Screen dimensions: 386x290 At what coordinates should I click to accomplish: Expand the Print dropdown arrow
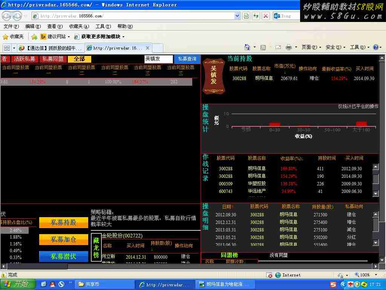pyautogui.click(x=296, y=47)
